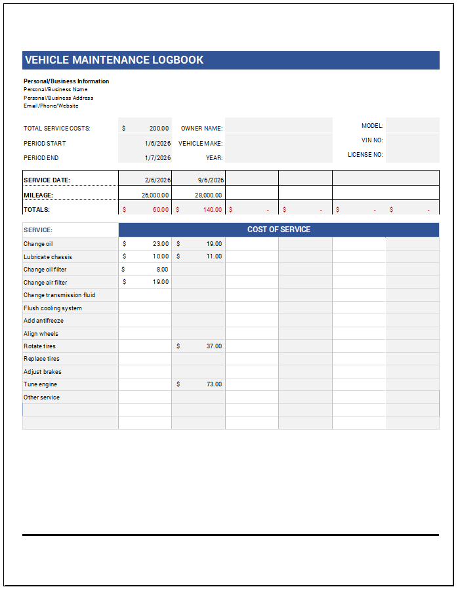Select the Change transmission fluid label

click(59, 295)
